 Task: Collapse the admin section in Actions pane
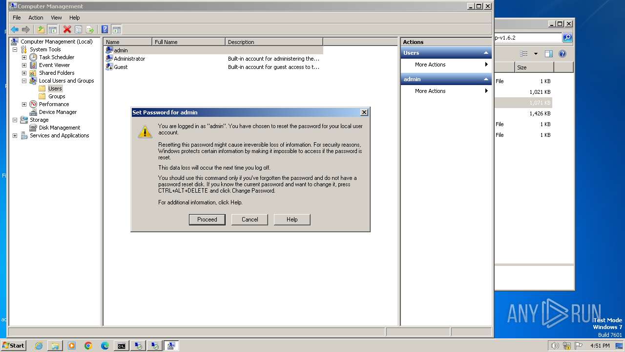point(486,79)
